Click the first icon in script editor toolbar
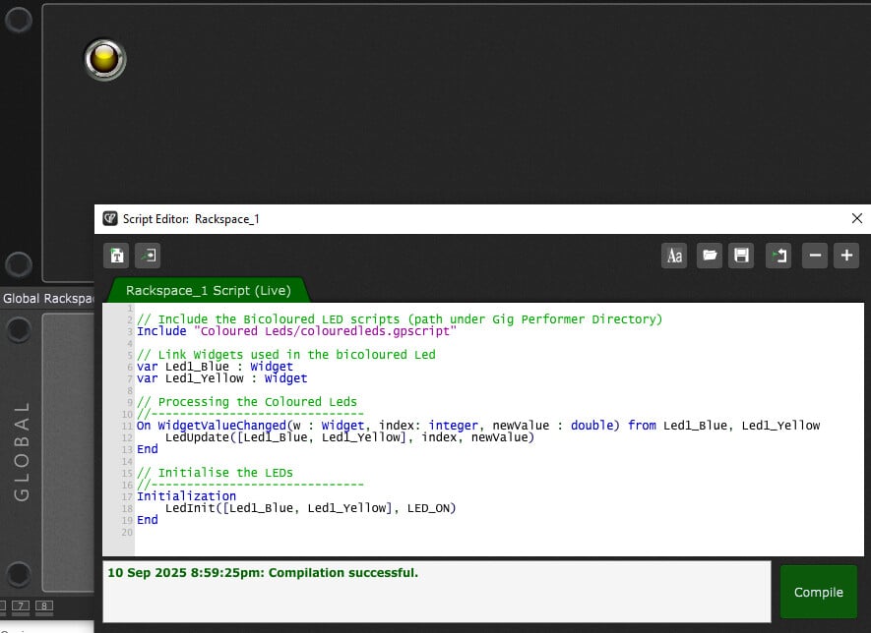Screen dimensions: 871x633 point(117,256)
